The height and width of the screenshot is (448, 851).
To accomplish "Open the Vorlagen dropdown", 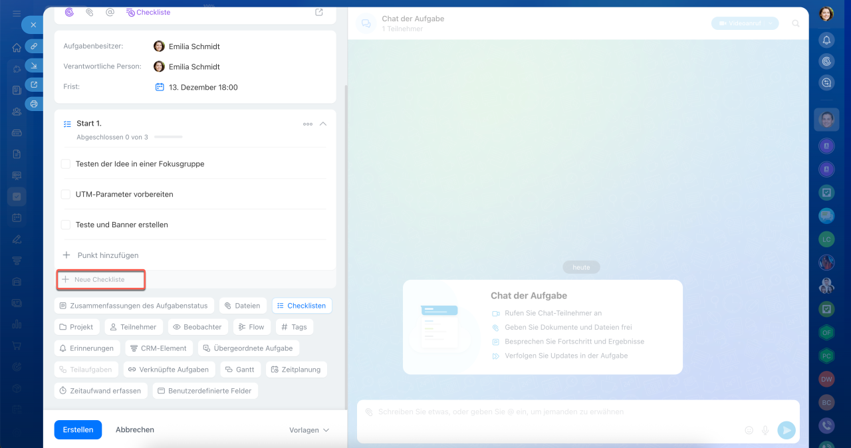I will point(309,430).
